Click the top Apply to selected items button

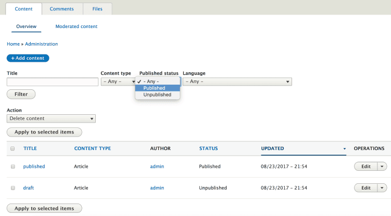44,132
